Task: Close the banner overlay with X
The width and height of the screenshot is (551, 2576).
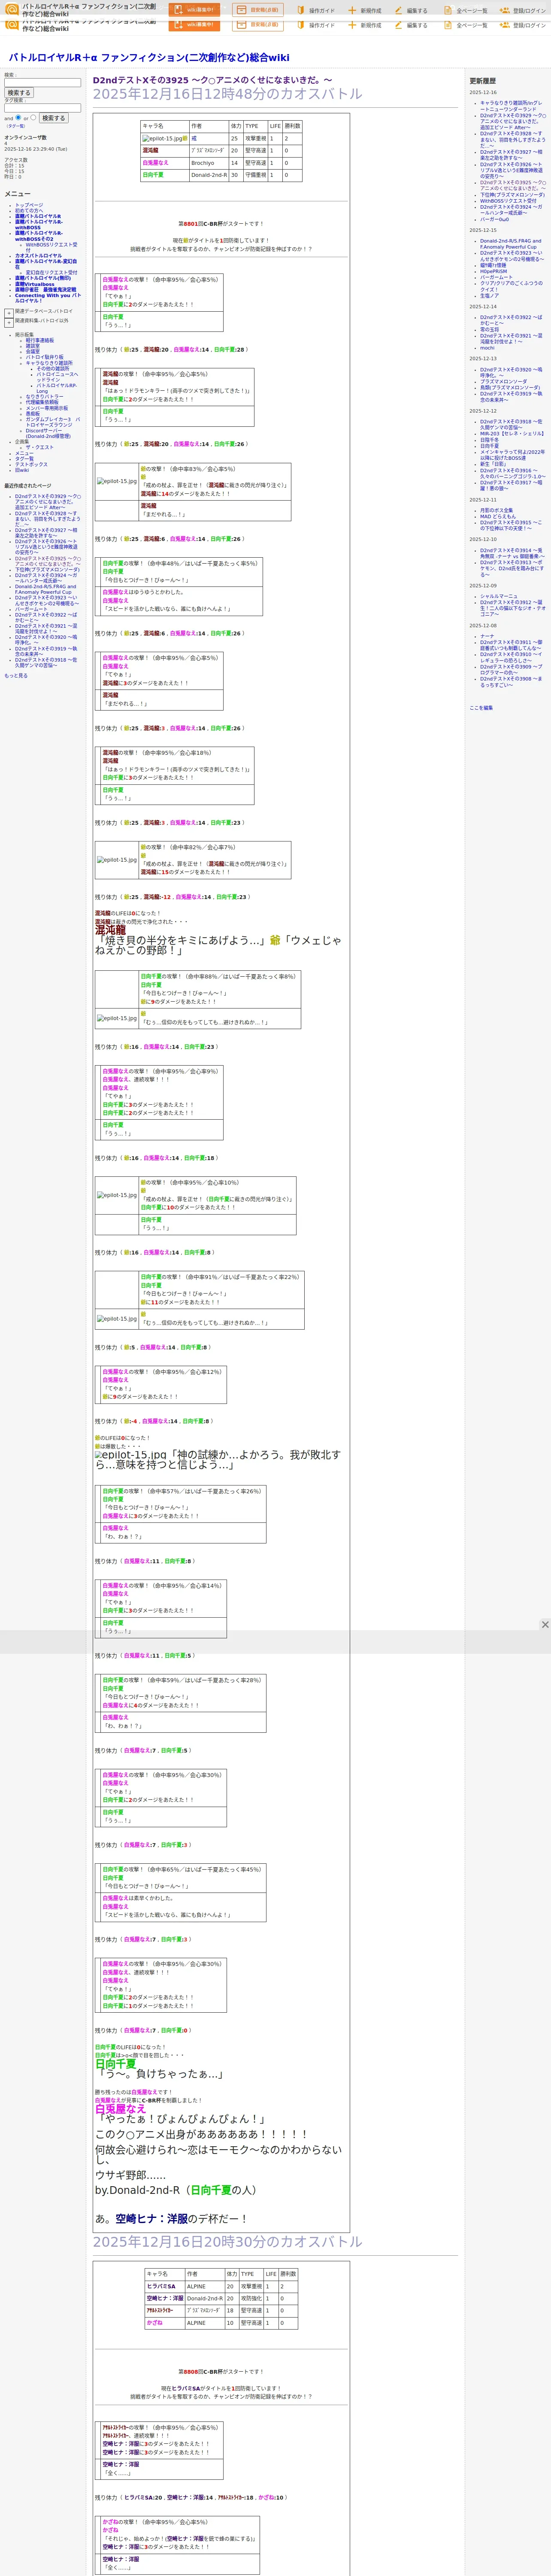Action: coord(545,1625)
